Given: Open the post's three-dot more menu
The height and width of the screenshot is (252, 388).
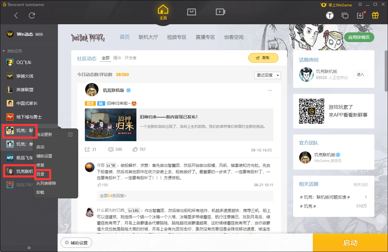Looking at the screenshot, I should tap(270, 91).
